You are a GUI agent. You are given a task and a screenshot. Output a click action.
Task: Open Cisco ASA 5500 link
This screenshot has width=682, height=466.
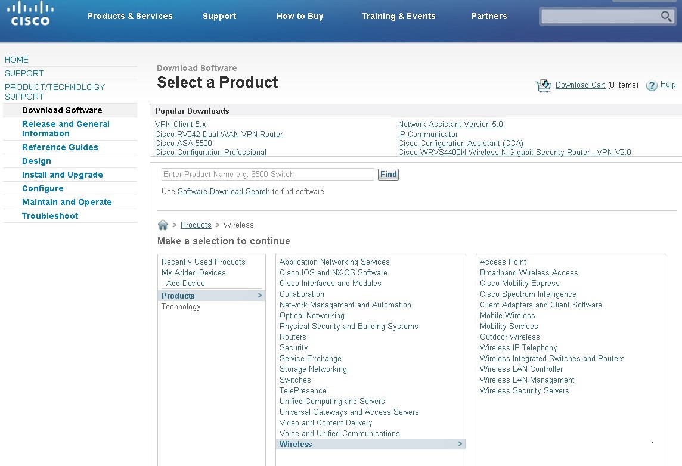pos(184,143)
